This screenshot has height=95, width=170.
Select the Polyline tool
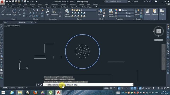pos(8,12)
